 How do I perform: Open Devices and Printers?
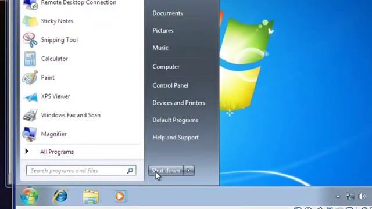pos(178,103)
